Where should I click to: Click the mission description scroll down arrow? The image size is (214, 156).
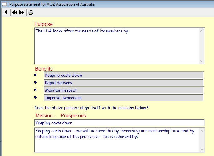pos(202,149)
